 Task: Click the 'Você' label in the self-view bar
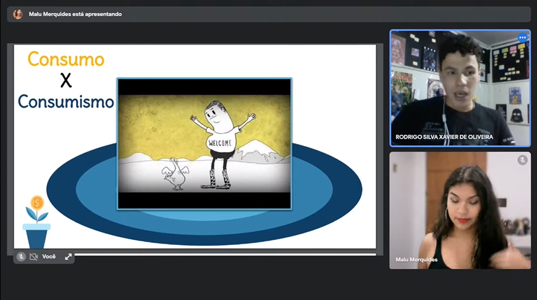point(49,257)
